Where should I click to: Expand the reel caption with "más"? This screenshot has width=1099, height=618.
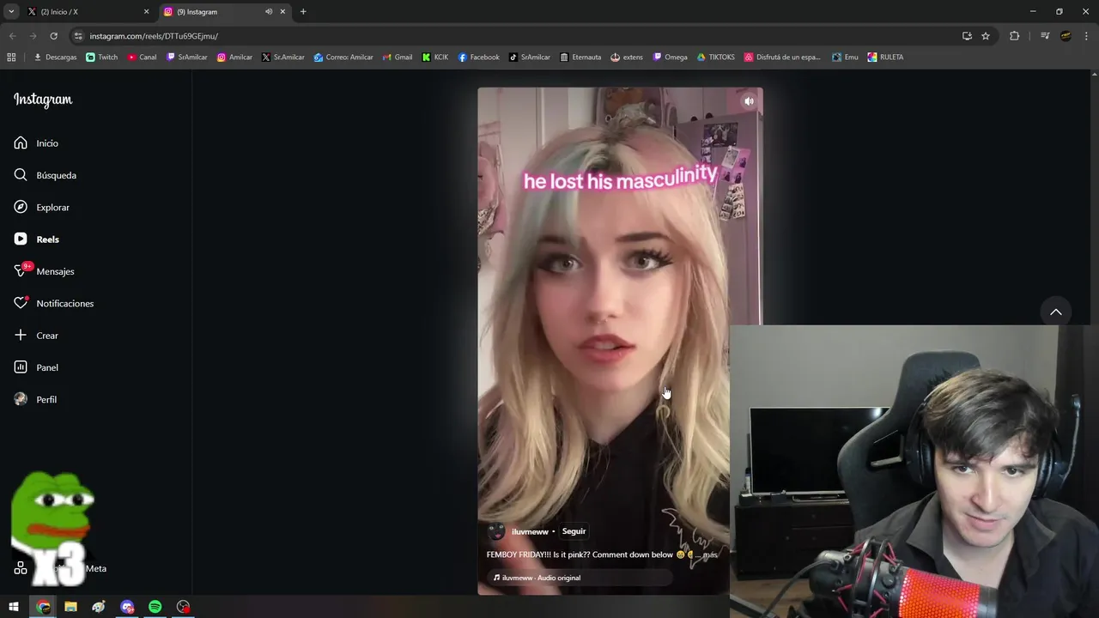(x=710, y=554)
